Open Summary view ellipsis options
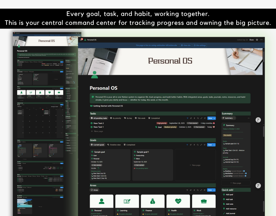The image size is (276, 216). (249, 118)
